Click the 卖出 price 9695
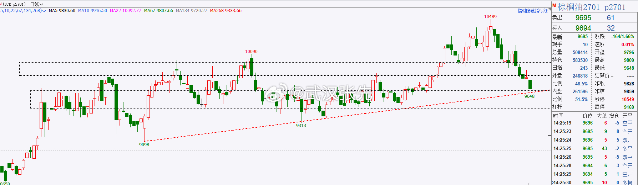 [583, 18]
